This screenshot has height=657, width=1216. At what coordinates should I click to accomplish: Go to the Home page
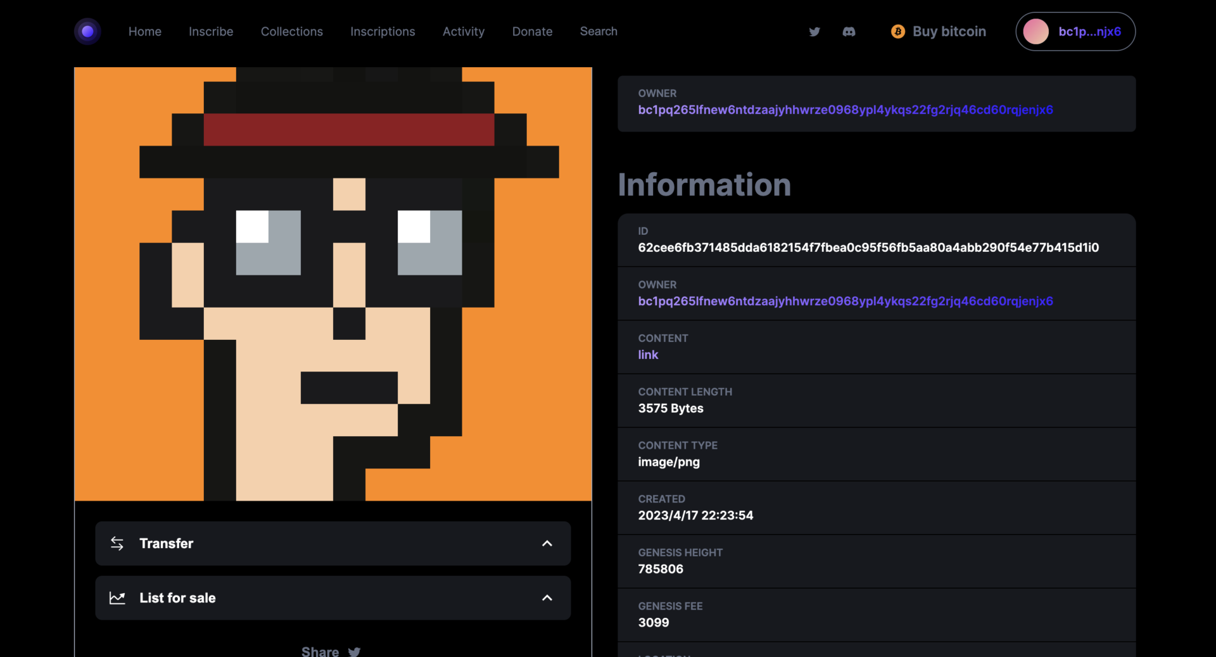pyautogui.click(x=145, y=32)
